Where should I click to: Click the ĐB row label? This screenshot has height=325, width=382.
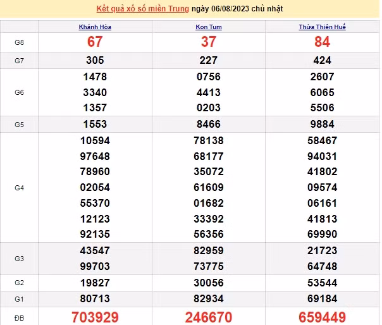(19, 317)
